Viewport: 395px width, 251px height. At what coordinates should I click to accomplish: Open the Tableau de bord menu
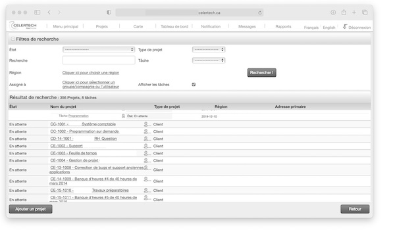[x=174, y=26]
